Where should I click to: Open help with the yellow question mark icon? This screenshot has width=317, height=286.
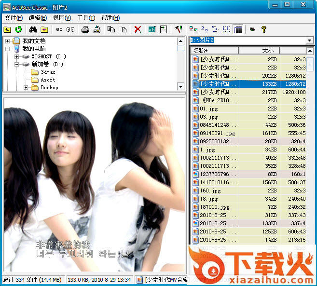tap(264, 29)
